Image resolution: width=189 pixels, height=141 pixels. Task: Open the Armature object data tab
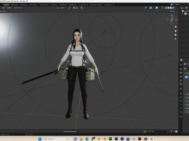[x=181, y=105]
